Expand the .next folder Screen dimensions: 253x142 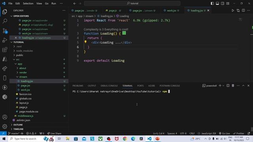(19, 47)
